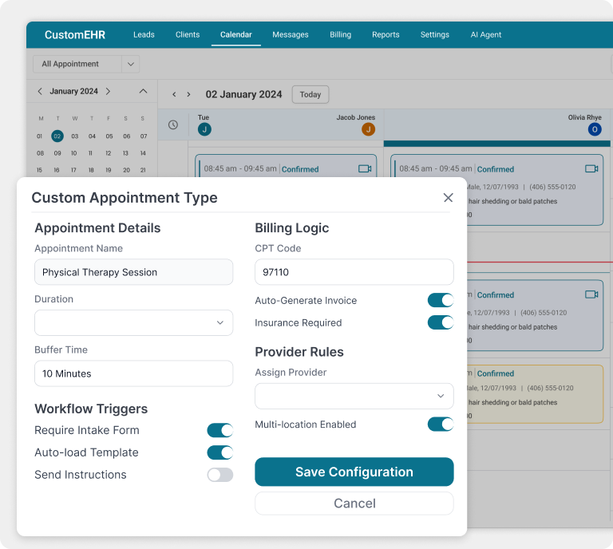
Task: Select date 07 in mini calendar
Action: pos(144,136)
